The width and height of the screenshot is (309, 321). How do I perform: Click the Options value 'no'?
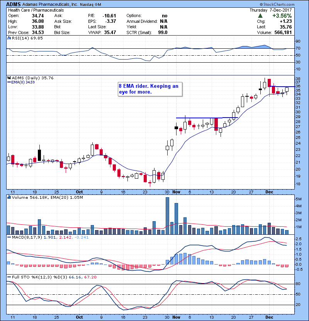pyautogui.click(x=165, y=16)
